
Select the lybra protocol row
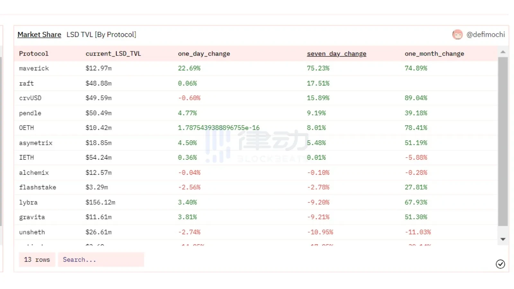(x=28, y=202)
